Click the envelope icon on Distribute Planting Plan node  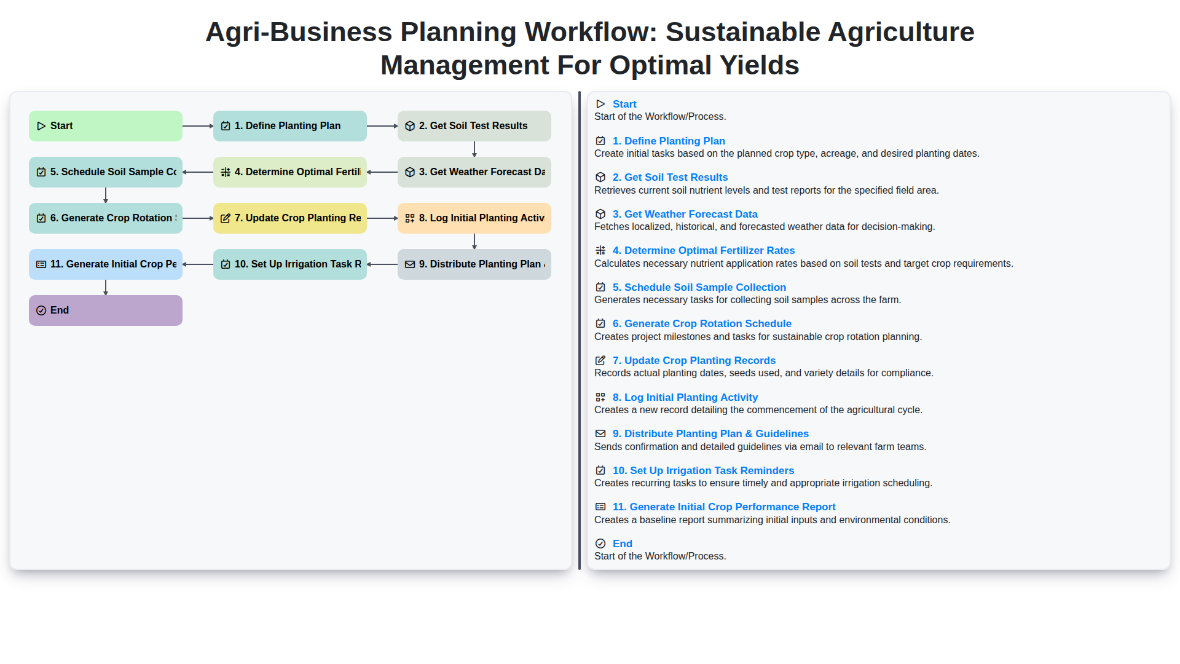coord(410,264)
